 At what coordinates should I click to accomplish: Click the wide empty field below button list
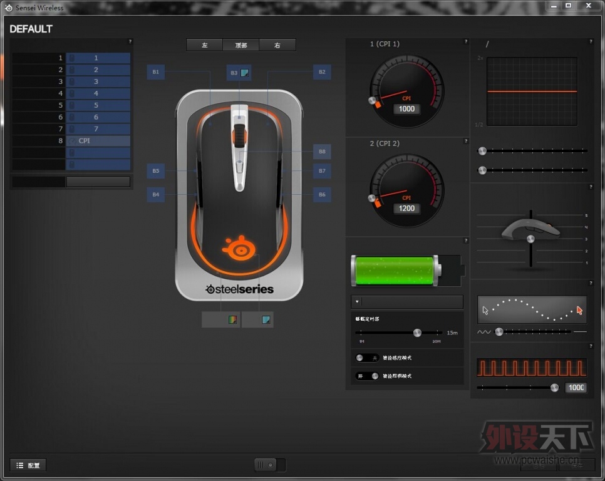coord(98,182)
